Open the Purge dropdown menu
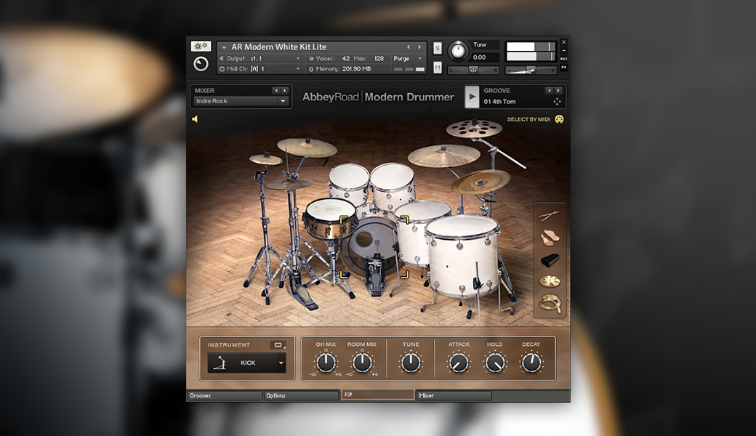The height and width of the screenshot is (436, 756). click(x=408, y=58)
